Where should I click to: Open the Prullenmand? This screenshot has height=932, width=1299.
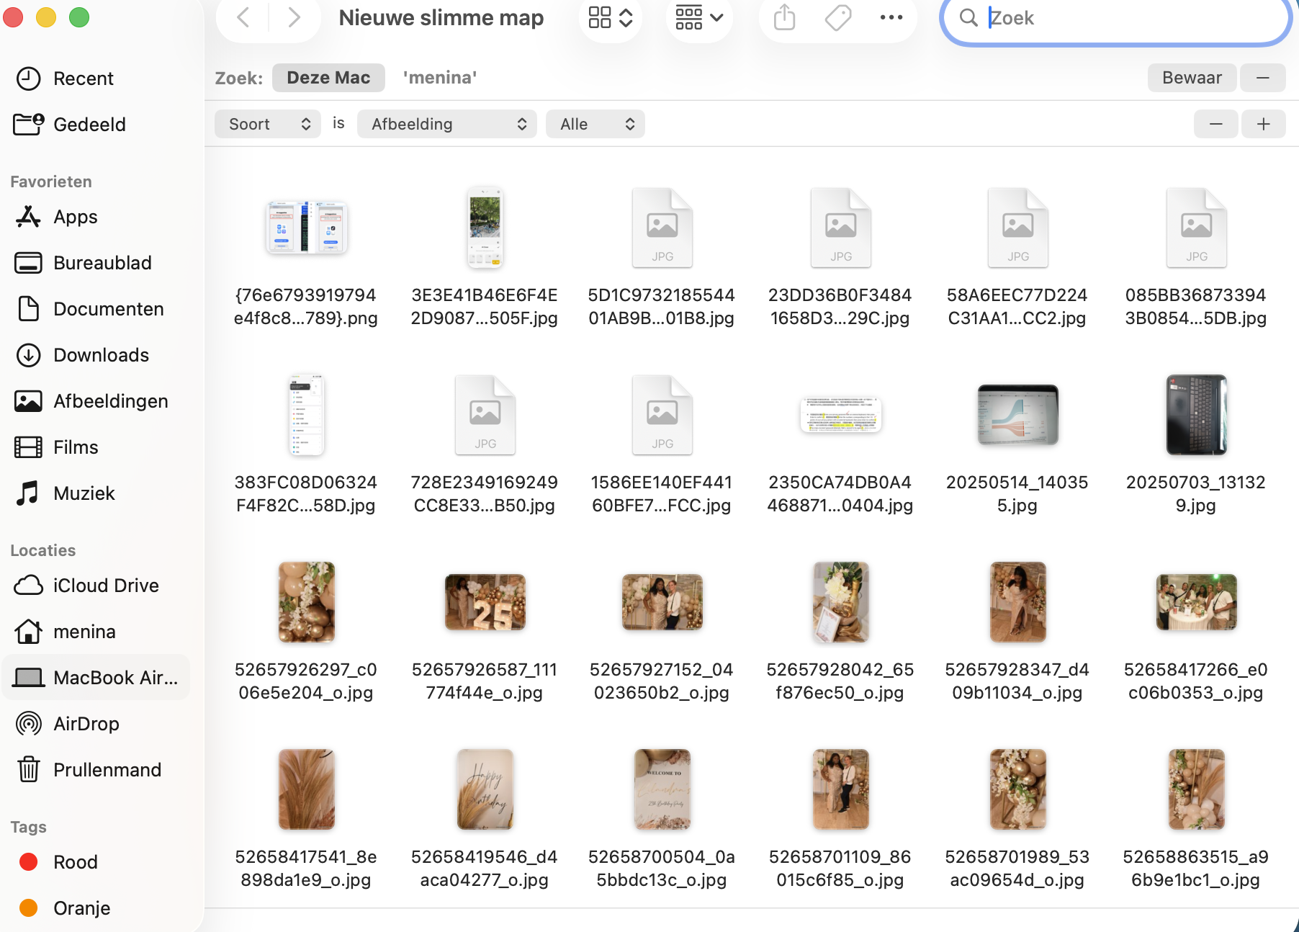coord(107,769)
